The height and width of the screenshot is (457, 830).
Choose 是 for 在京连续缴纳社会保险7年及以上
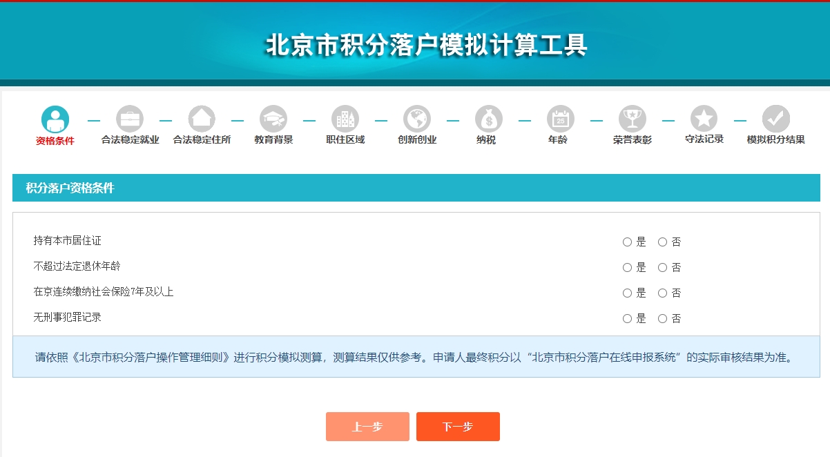(x=627, y=293)
